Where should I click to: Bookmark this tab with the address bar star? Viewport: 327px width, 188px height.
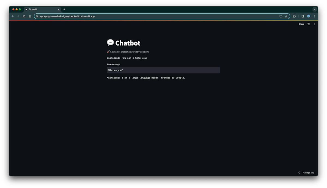286,16
